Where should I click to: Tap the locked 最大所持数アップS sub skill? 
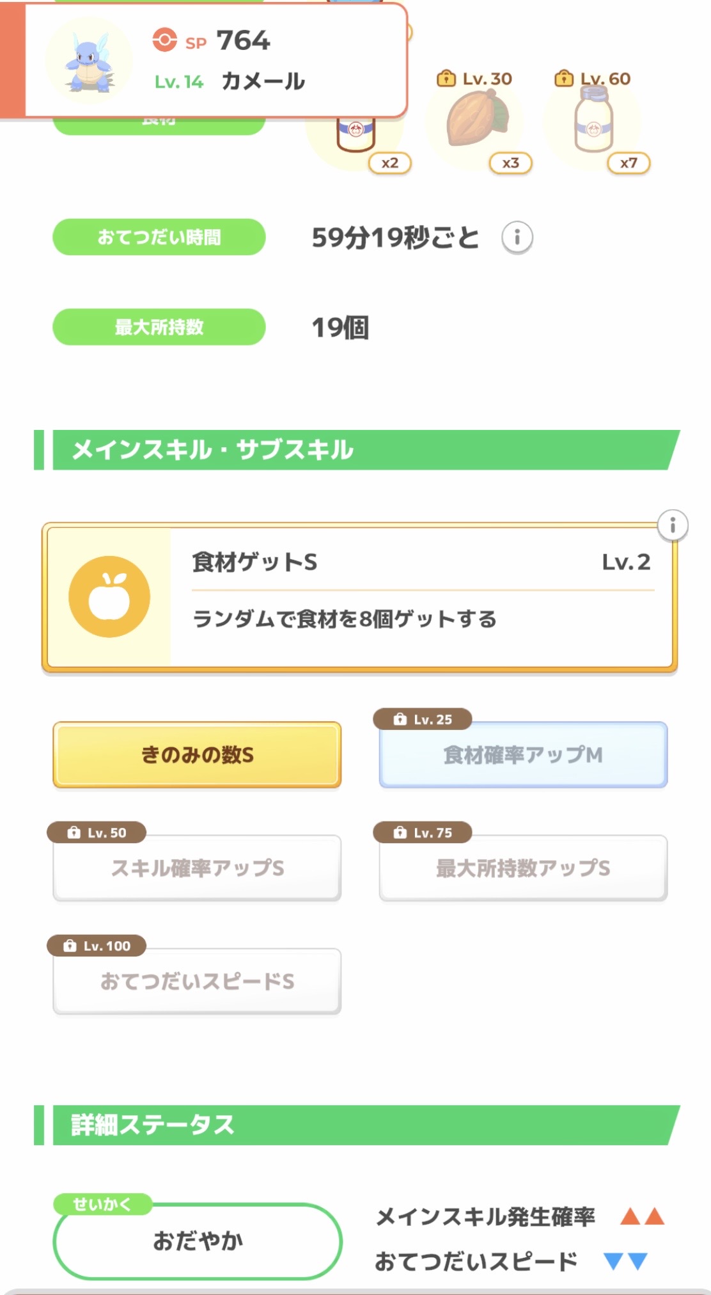[x=523, y=868]
